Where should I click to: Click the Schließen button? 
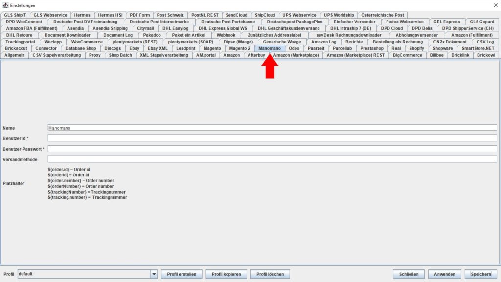click(x=409, y=274)
